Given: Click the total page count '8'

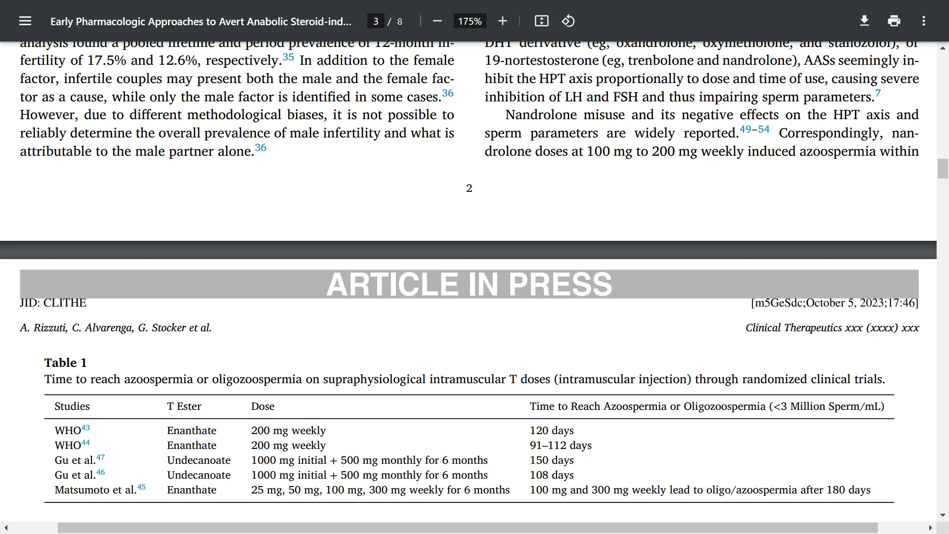Looking at the screenshot, I should click(x=400, y=21).
